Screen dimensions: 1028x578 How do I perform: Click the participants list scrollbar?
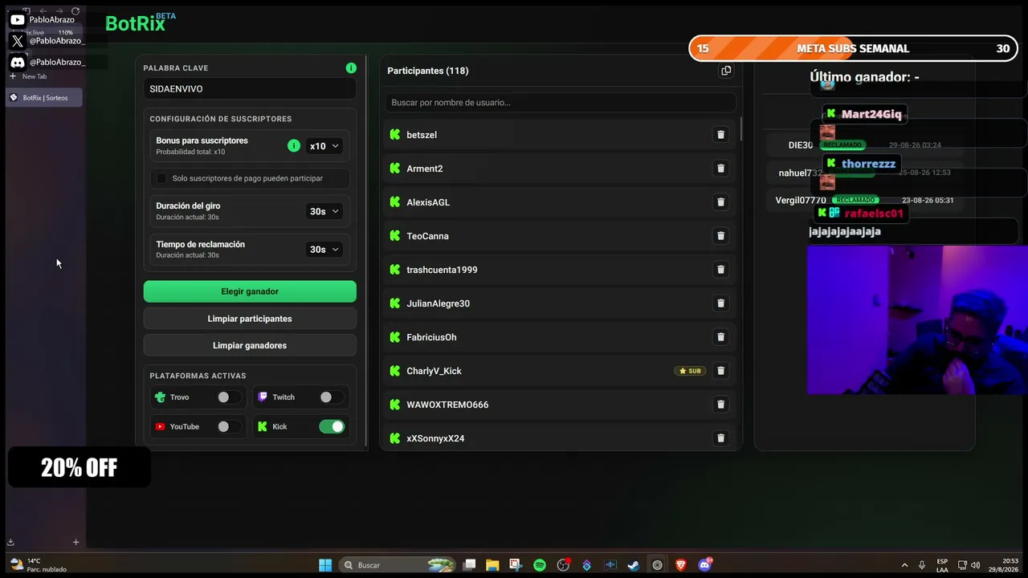click(740, 128)
